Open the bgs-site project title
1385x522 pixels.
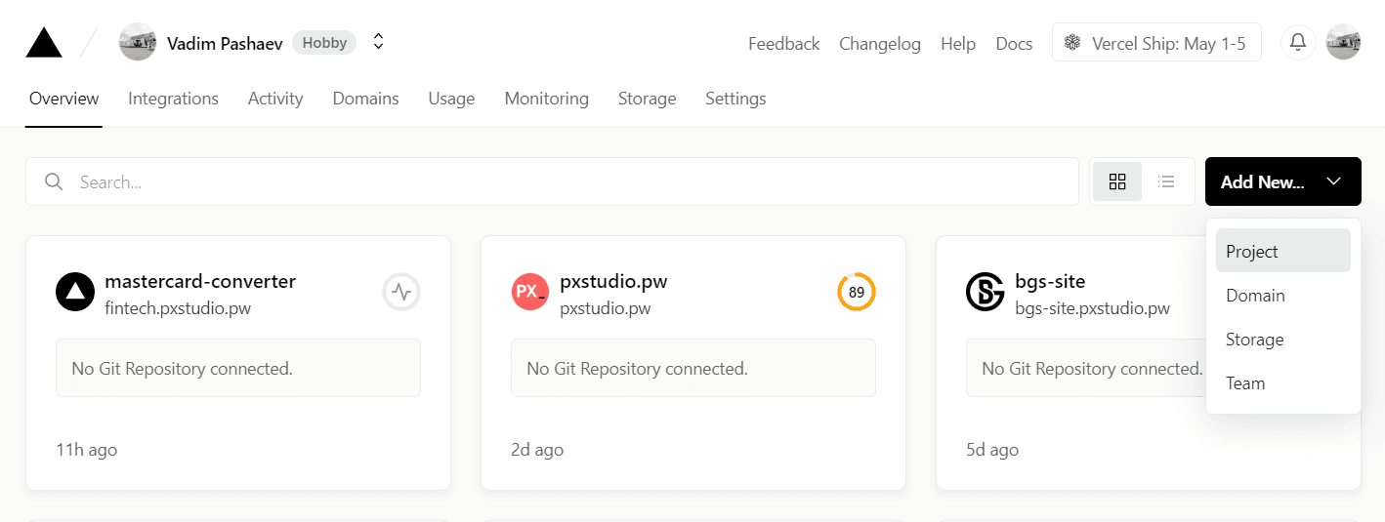coord(1050,281)
